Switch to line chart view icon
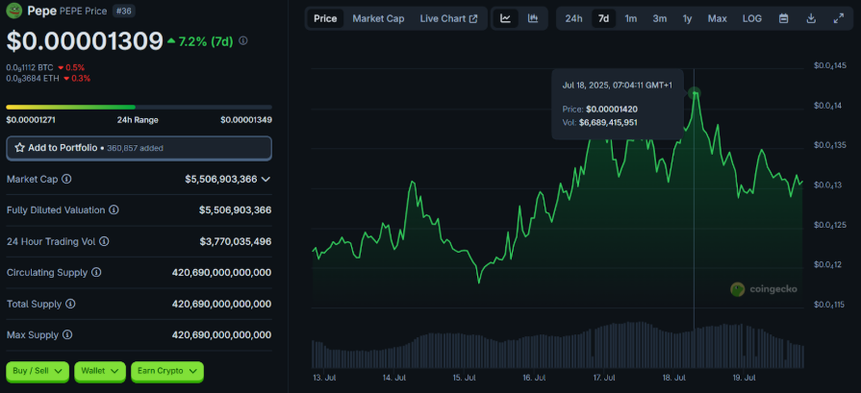The image size is (861, 393). pyautogui.click(x=506, y=18)
